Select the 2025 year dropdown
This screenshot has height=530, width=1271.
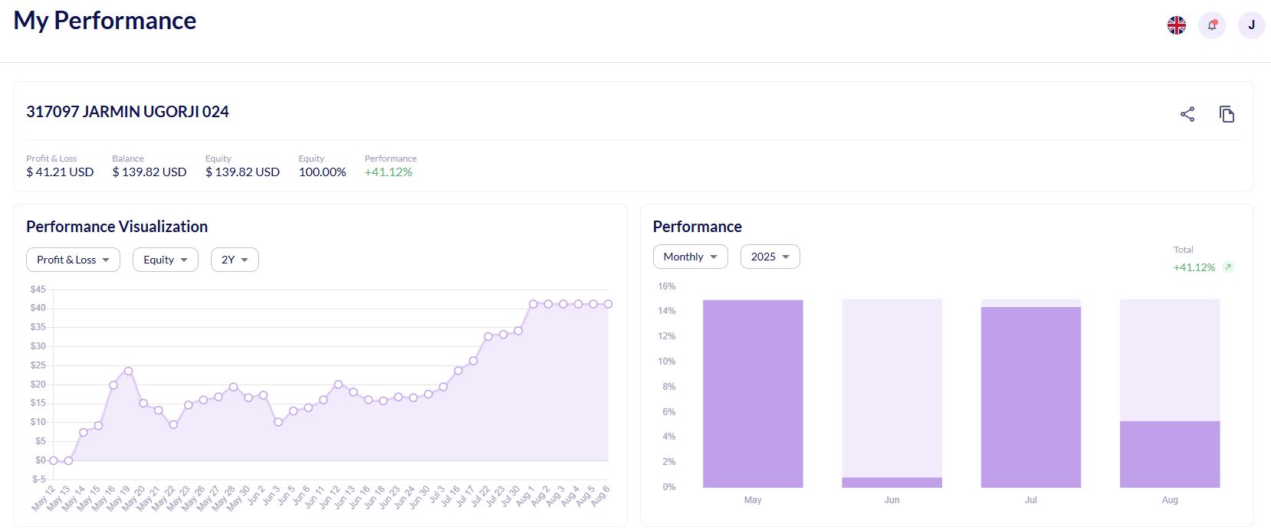[x=770, y=257]
